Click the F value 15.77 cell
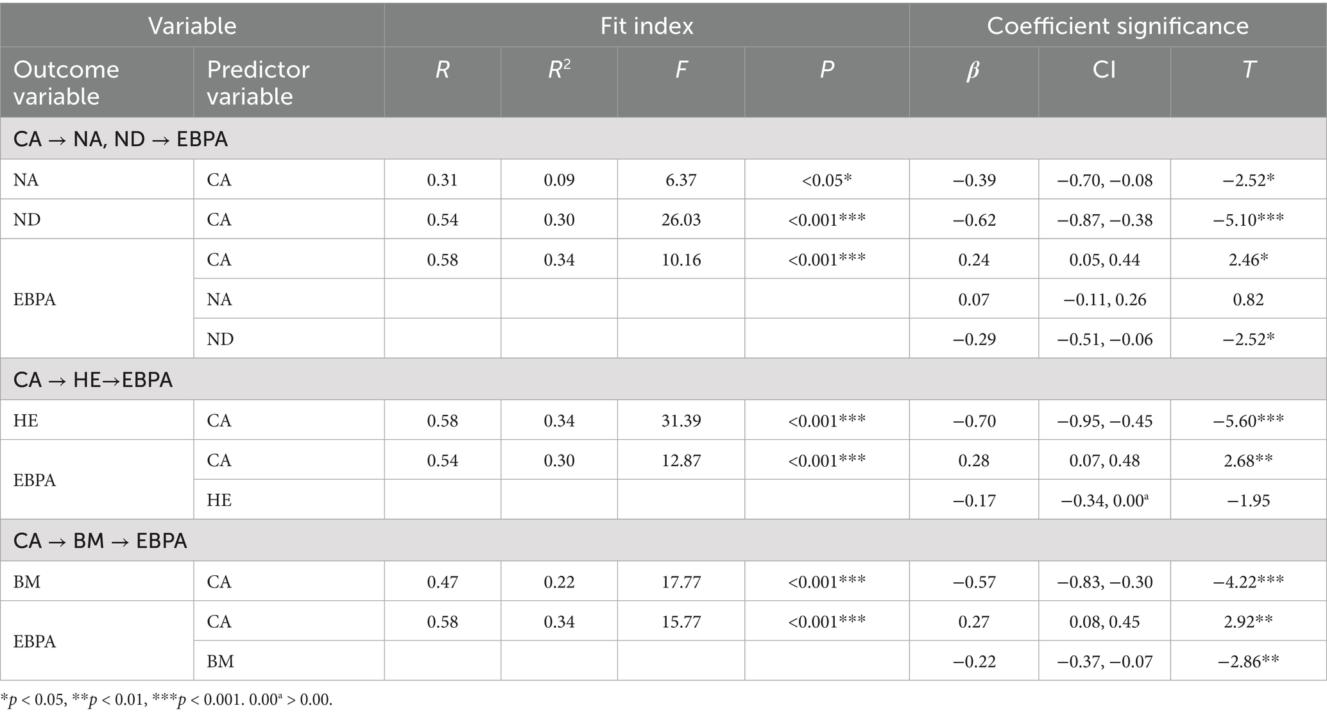 click(681, 621)
